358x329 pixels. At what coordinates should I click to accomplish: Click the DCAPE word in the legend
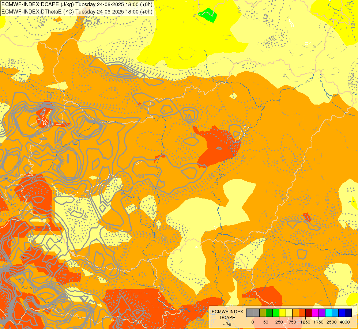click(227, 318)
